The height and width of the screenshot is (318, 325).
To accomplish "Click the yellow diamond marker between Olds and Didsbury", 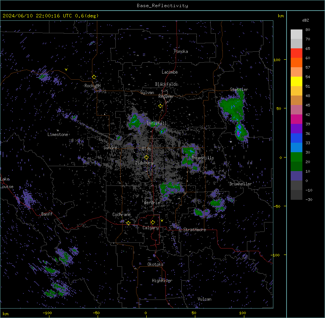I will point(146,157).
